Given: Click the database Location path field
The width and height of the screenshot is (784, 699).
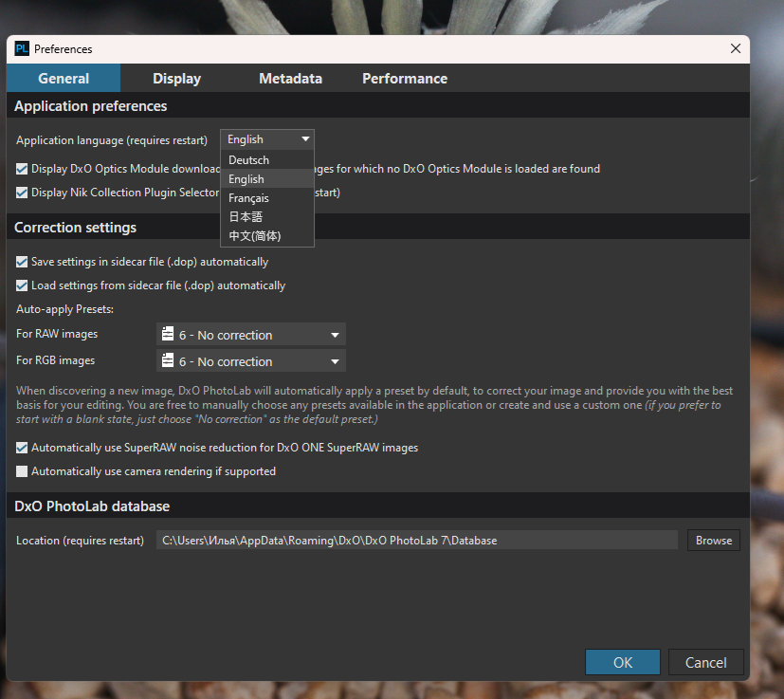Looking at the screenshot, I should click(417, 541).
